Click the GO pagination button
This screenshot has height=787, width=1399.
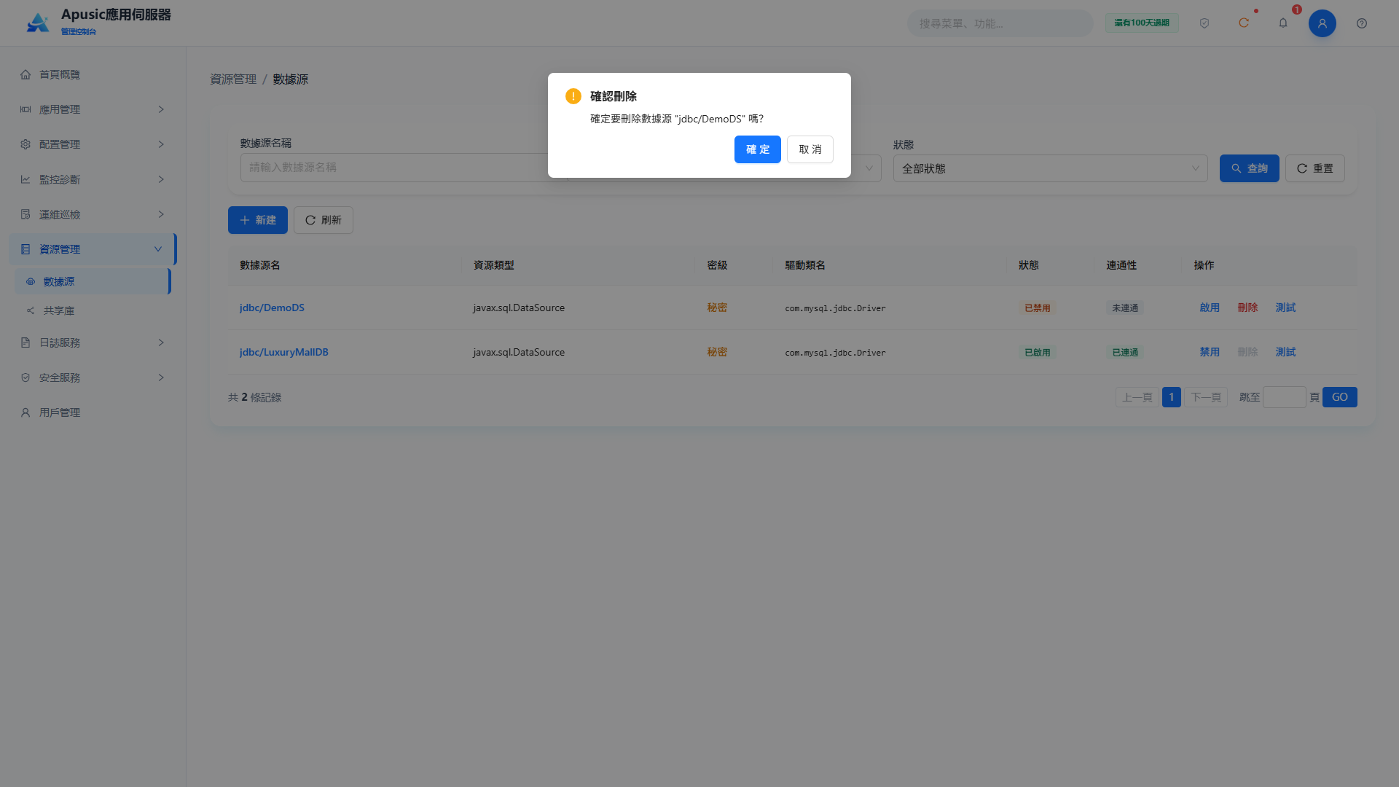click(1340, 397)
